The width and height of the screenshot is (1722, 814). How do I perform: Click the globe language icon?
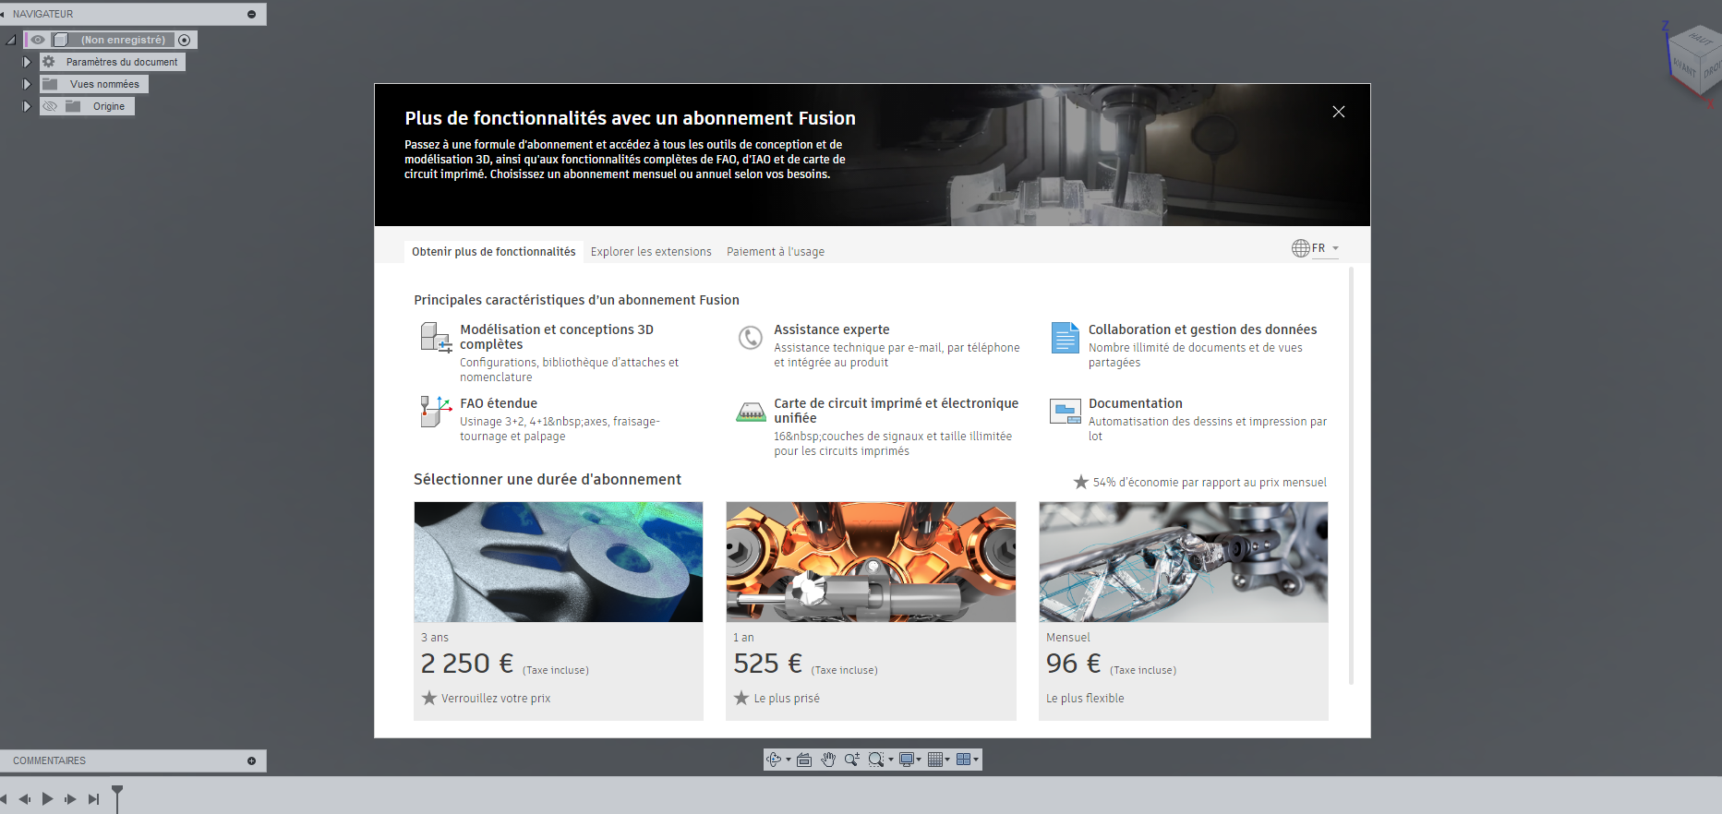1300,247
